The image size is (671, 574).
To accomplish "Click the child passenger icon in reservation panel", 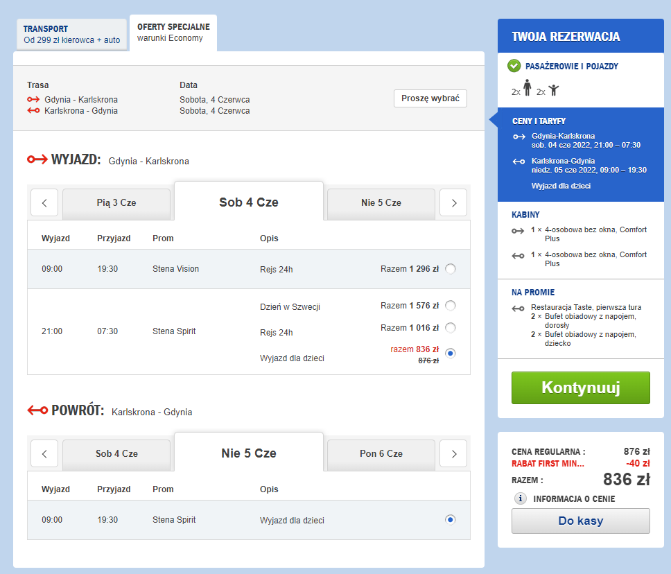I will 553,90.
